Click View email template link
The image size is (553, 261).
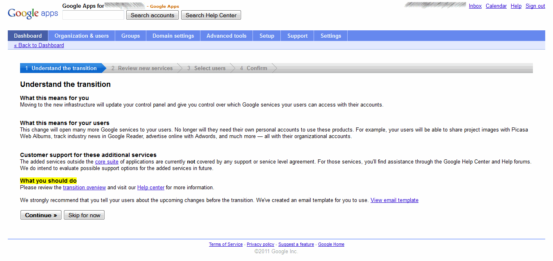[x=394, y=200]
